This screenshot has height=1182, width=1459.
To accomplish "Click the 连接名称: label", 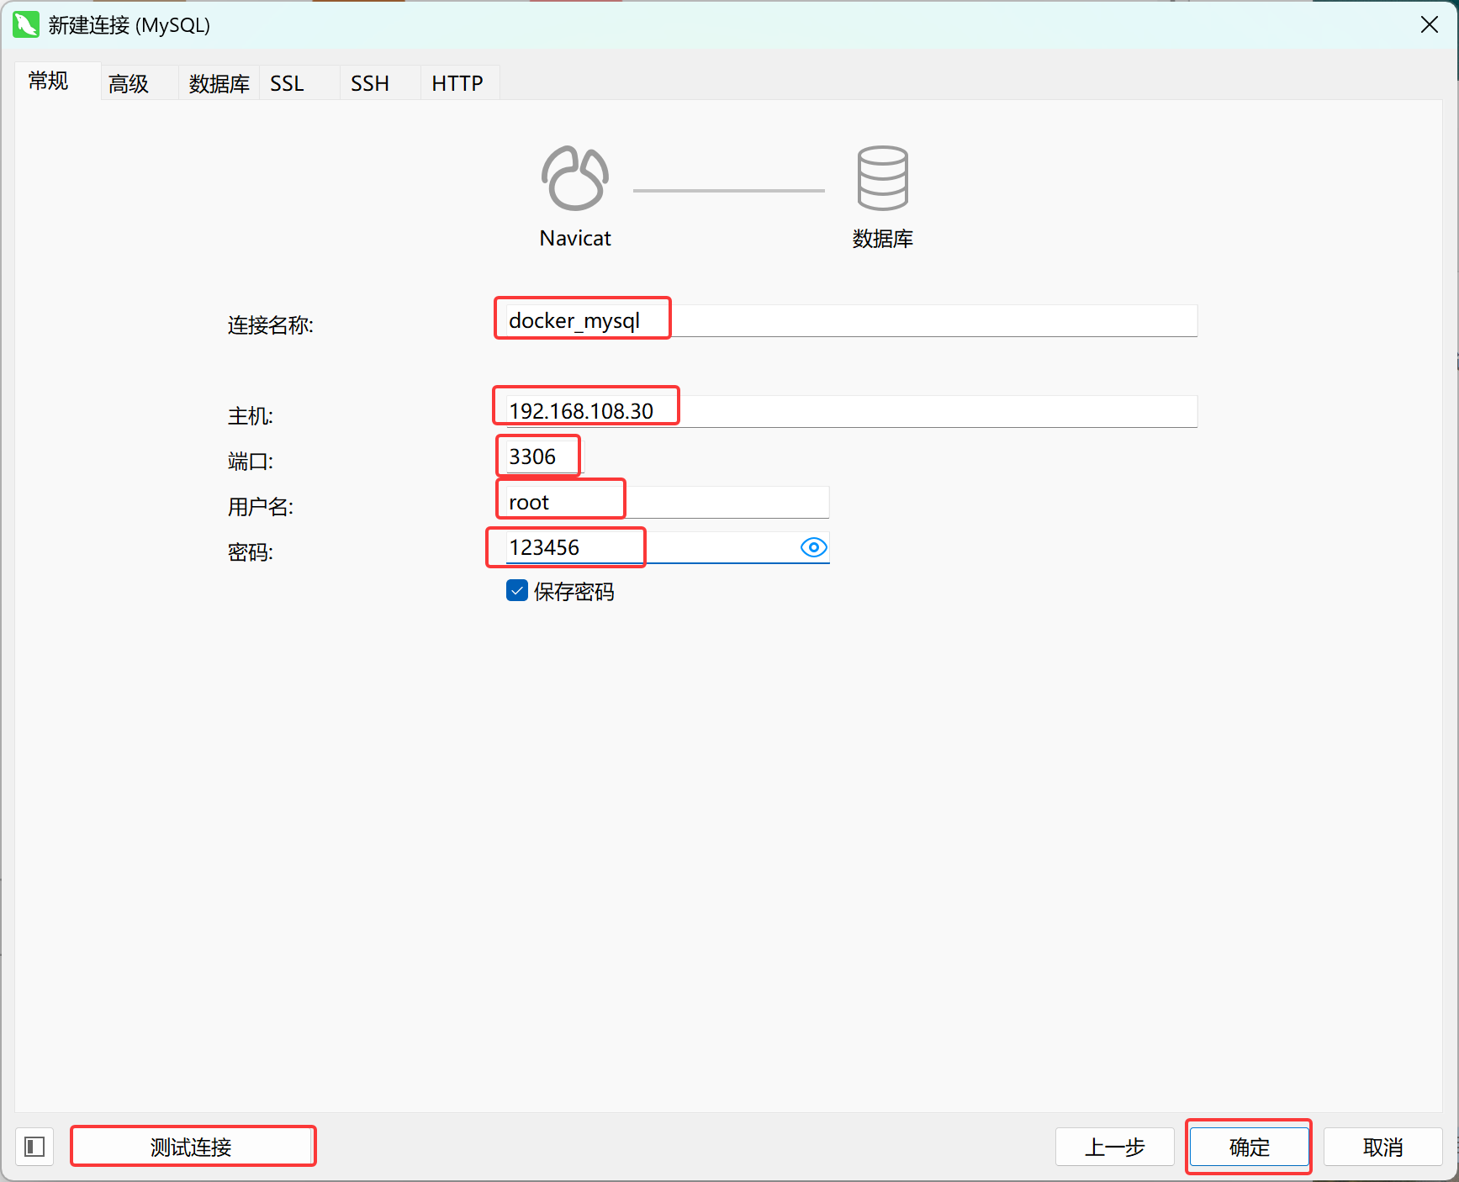I will 271,325.
